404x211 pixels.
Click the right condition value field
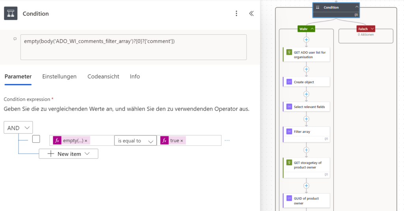pos(189,141)
